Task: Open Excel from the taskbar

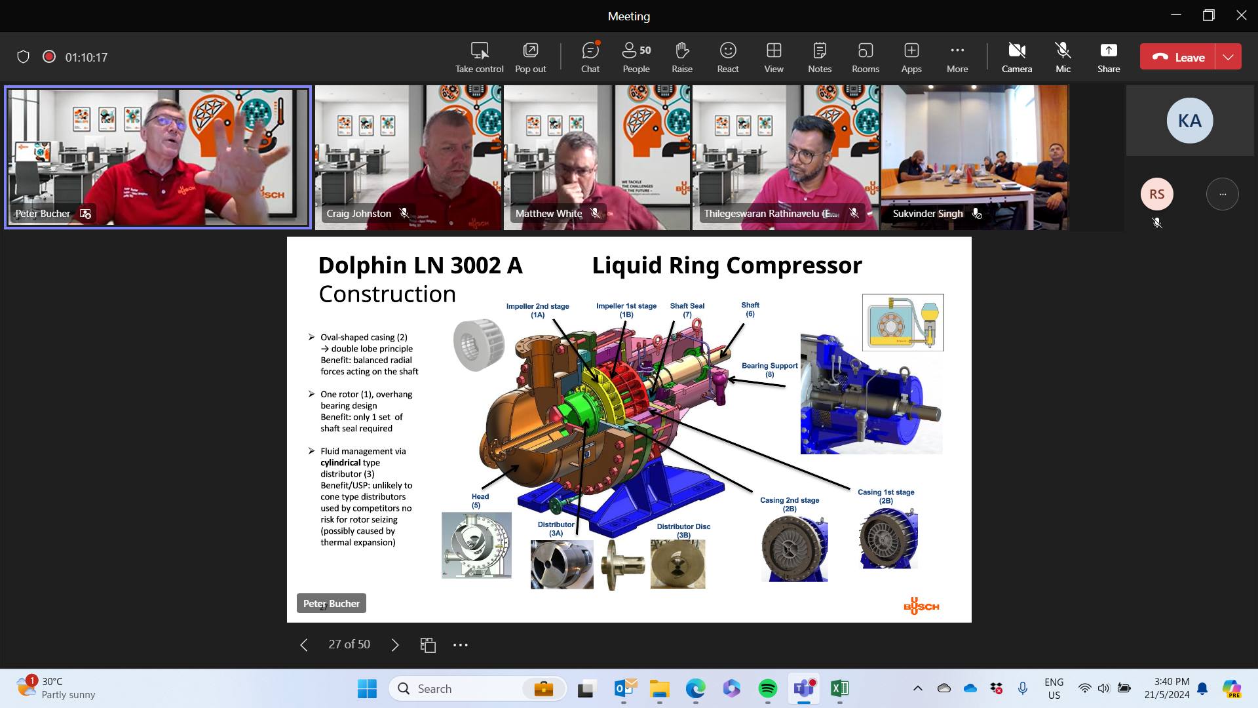Action: point(839,688)
